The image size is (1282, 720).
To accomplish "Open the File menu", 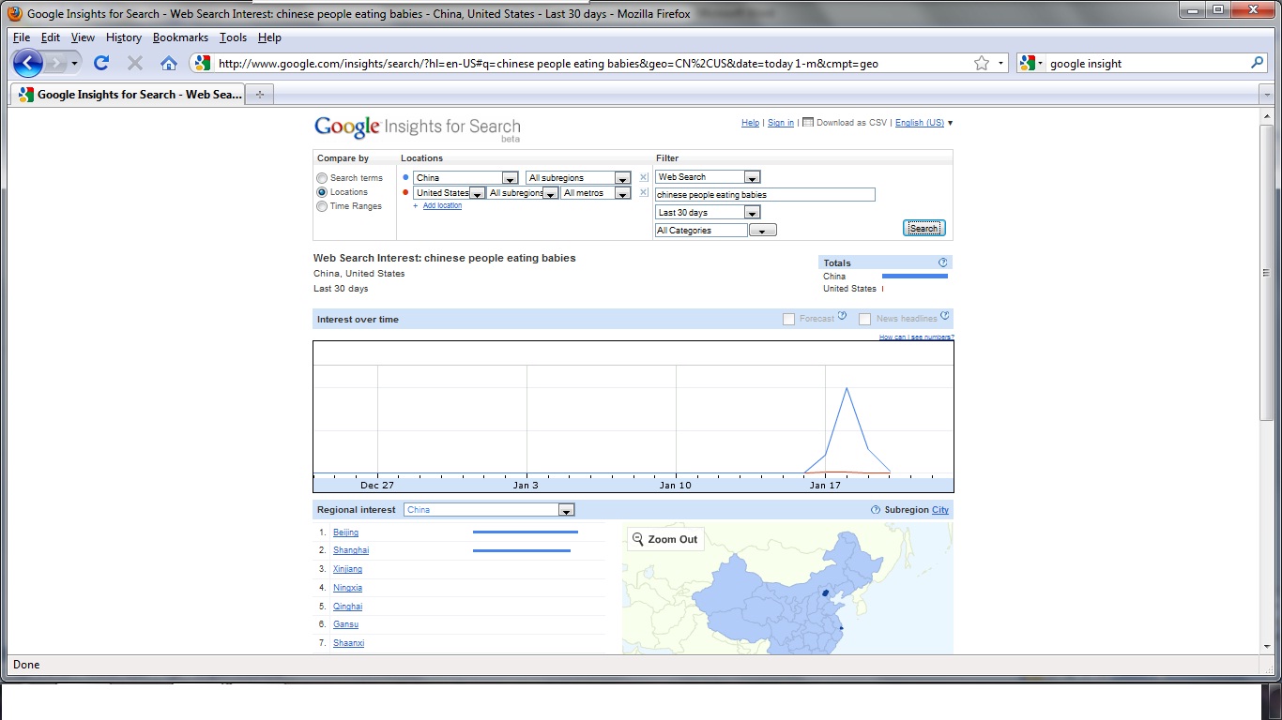I will [22, 37].
